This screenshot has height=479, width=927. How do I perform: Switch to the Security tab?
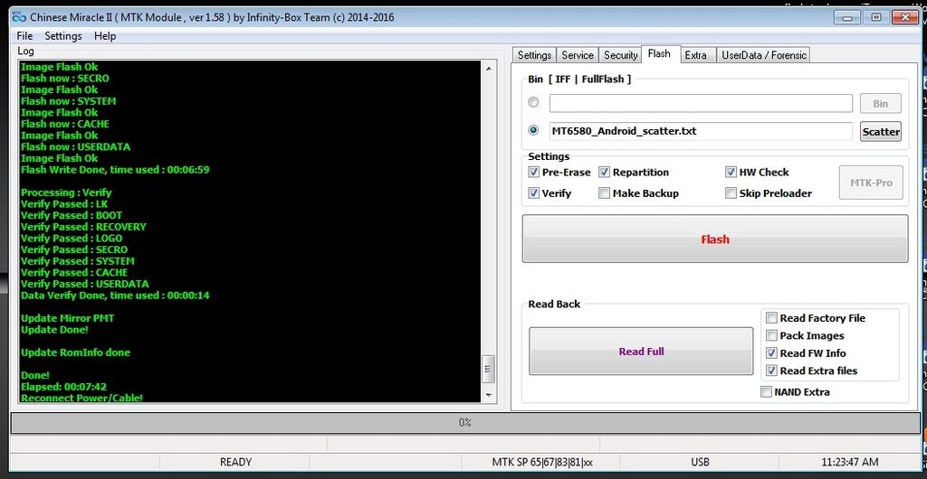tap(620, 55)
